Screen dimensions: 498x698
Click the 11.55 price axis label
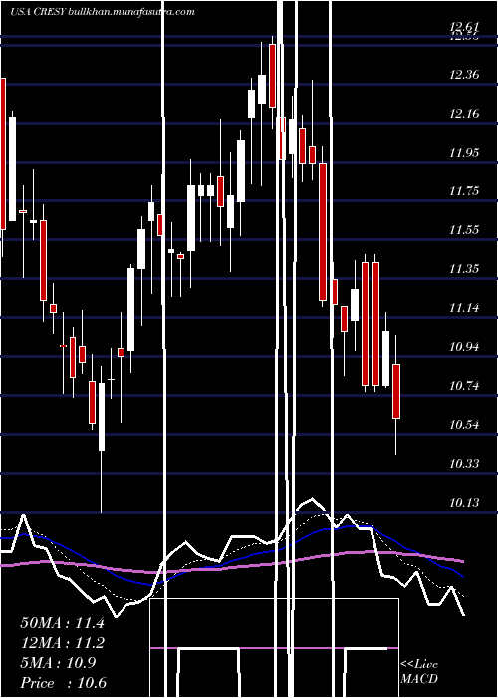(464, 229)
